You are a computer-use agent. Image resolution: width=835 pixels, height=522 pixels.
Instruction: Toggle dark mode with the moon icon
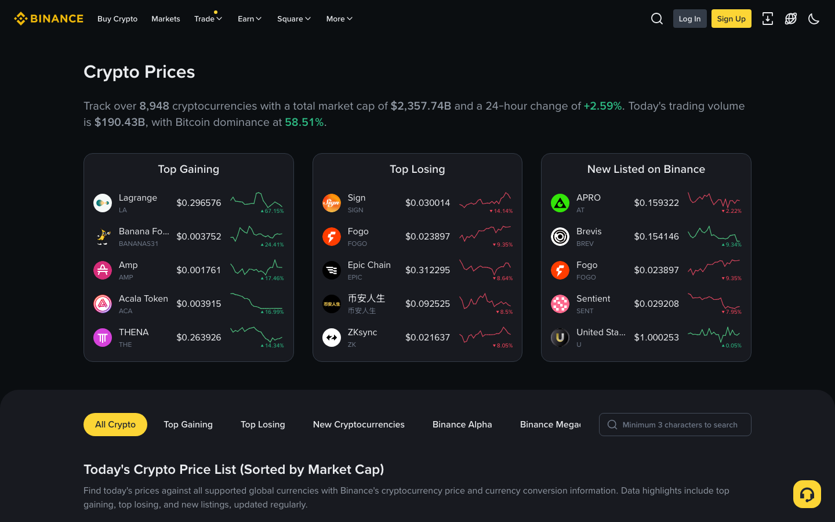tap(814, 19)
